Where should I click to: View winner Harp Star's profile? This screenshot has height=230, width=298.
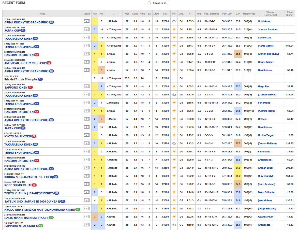(263, 87)
